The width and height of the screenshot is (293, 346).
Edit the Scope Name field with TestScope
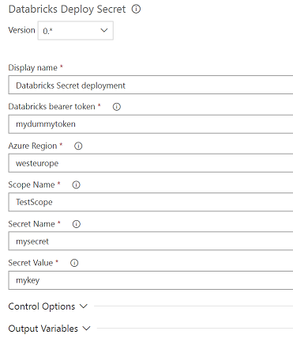pos(151,202)
